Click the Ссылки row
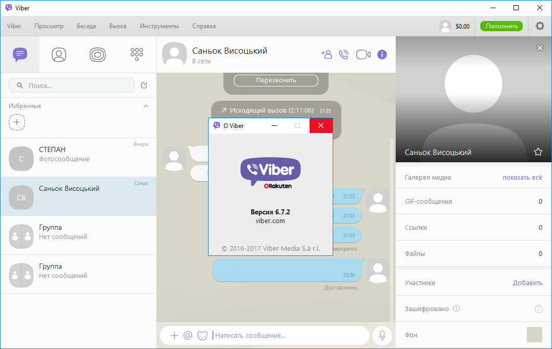The image size is (552, 349). pyautogui.click(x=474, y=227)
